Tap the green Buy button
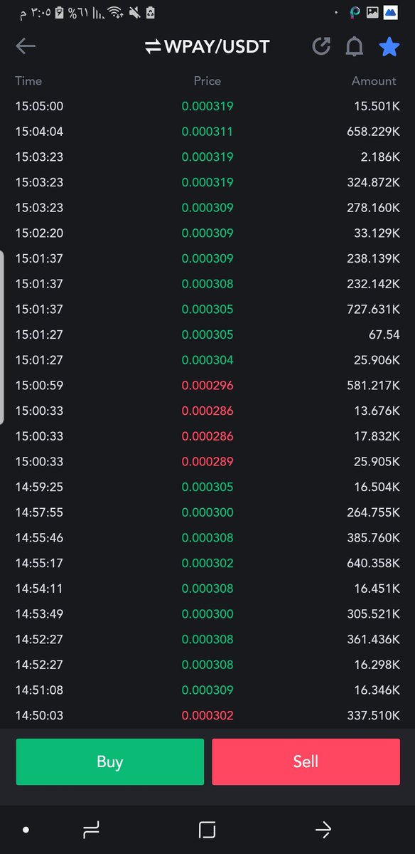Screen dimensions: 415x854 pyautogui.click(x=110, y=761)
